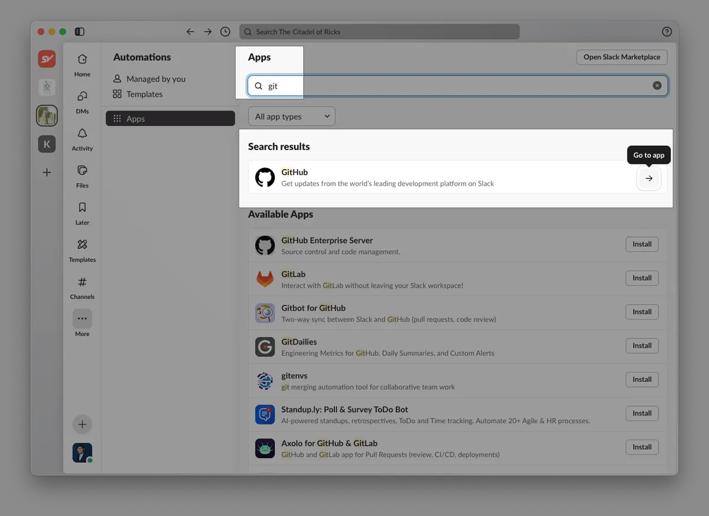Switch to the K workspace
Screen dimensions: 709x516
(47, 144)
